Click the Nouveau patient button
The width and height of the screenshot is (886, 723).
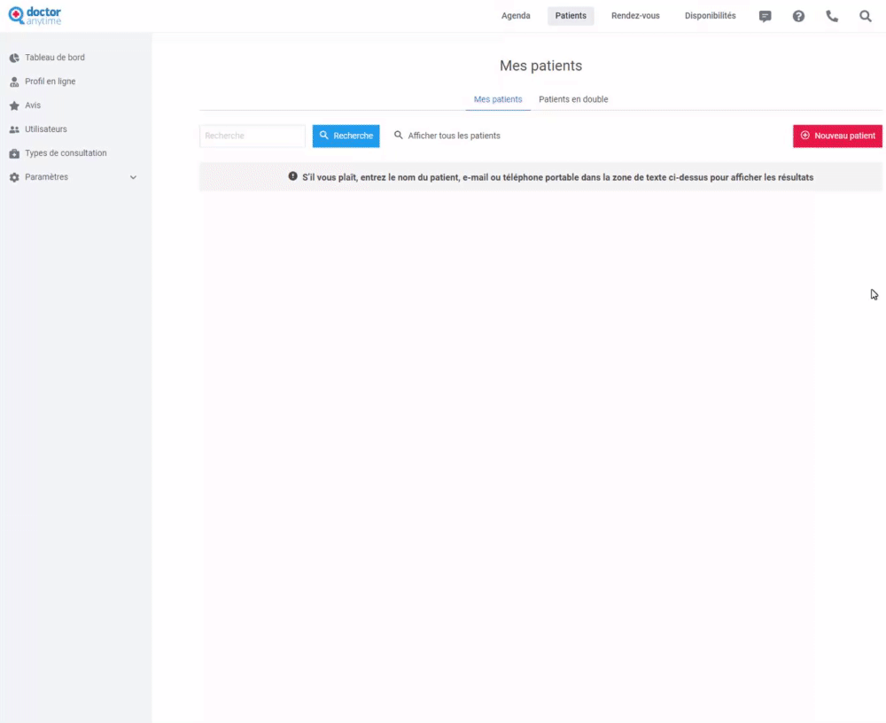coord(837,136)
